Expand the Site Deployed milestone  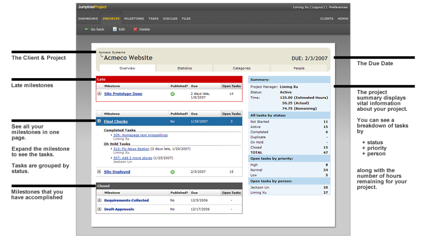99,172
